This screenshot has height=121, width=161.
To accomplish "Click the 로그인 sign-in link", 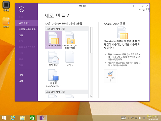I will [142, 10].
